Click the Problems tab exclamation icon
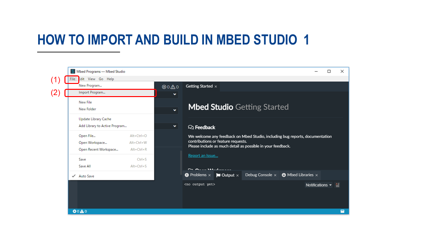Image resolution: width=421 pixels, height=236 pixels. (x=187, y=175)
